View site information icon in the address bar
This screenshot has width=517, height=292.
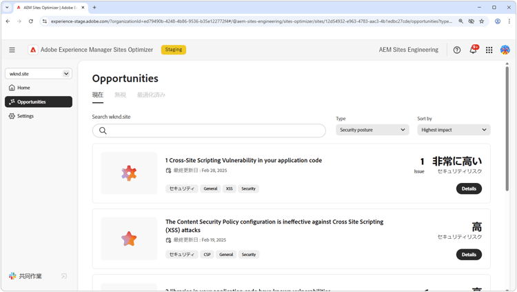[45, 21]
